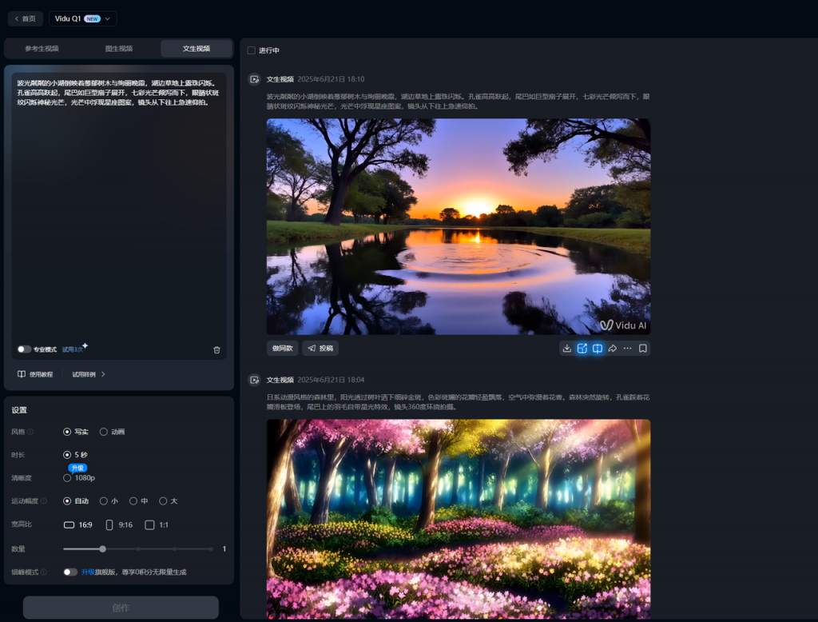Click the 数量 quantity slider handle
The image size is (818, 622).
[x=103, y=549]
